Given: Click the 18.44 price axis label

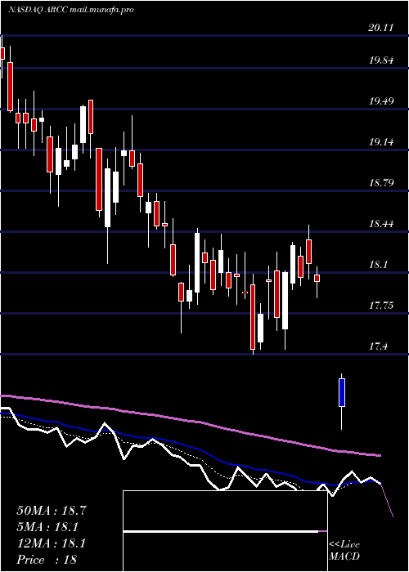Looking at the screenshot, I should coord(381,224).
